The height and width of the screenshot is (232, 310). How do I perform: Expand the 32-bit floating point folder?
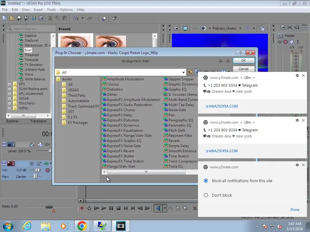(9, 89)
